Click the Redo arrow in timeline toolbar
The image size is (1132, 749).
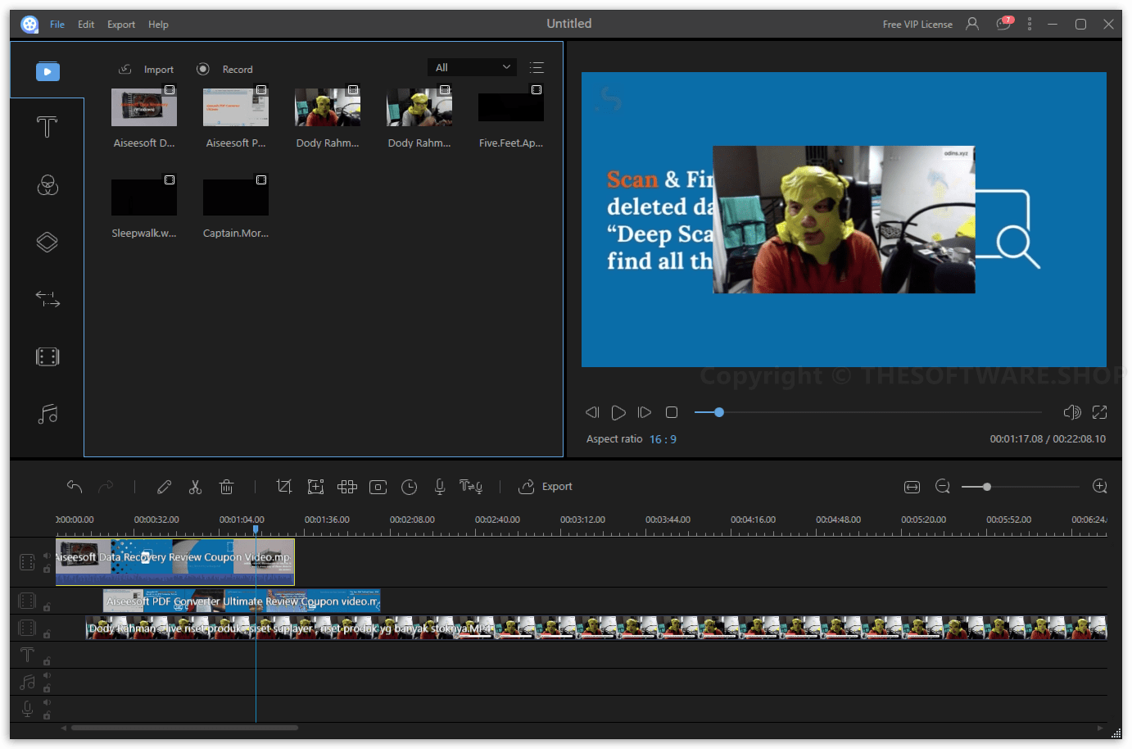pos(106,487)
